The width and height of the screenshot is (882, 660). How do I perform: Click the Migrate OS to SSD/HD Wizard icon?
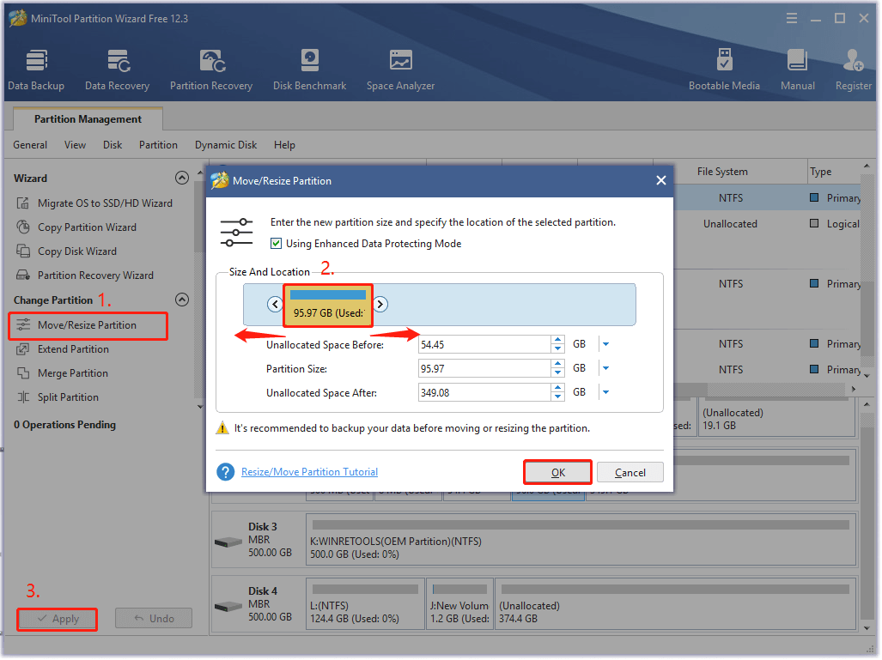tap(22, 203)
